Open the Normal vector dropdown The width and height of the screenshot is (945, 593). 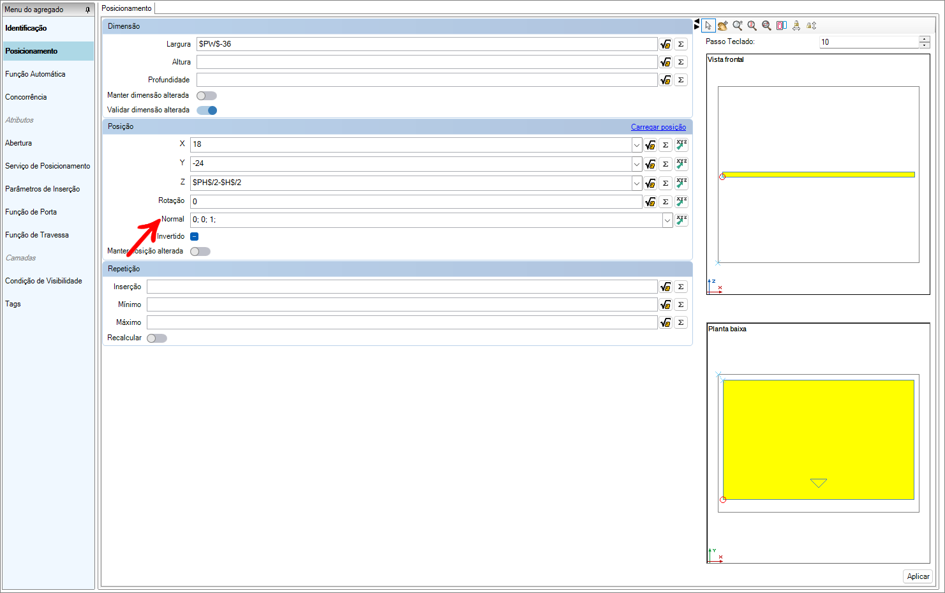667,220
